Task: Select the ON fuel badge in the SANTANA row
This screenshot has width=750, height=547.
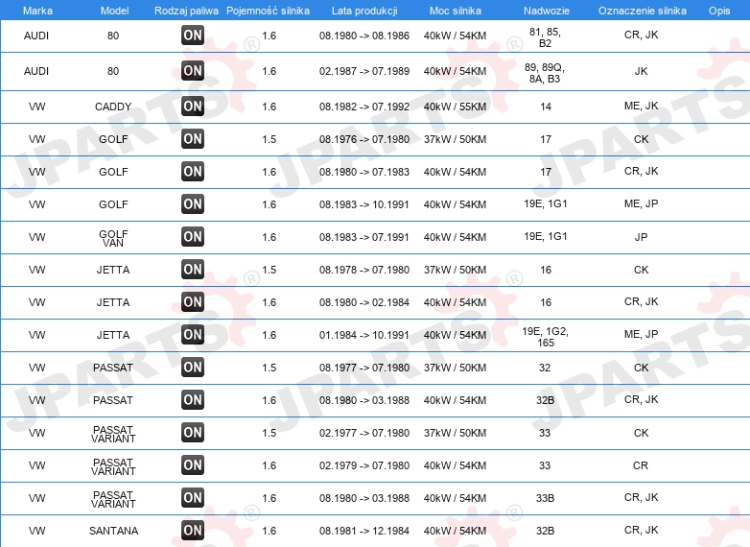Action: pyautogui.click(x=193, y=530)
